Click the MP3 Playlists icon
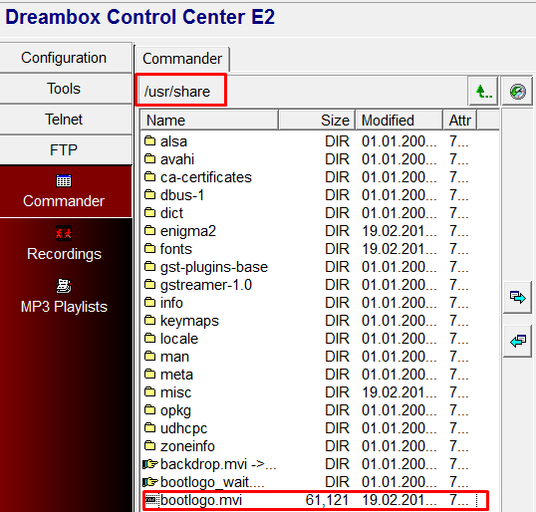Image resolution: width=536 pixels, height=512 pixels. (64, 286)
